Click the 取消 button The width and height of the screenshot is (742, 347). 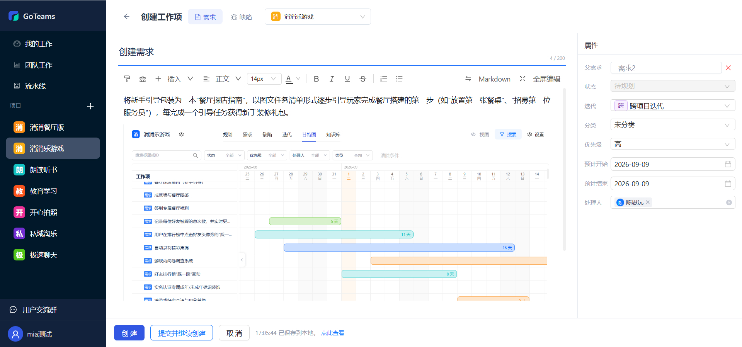234,333
